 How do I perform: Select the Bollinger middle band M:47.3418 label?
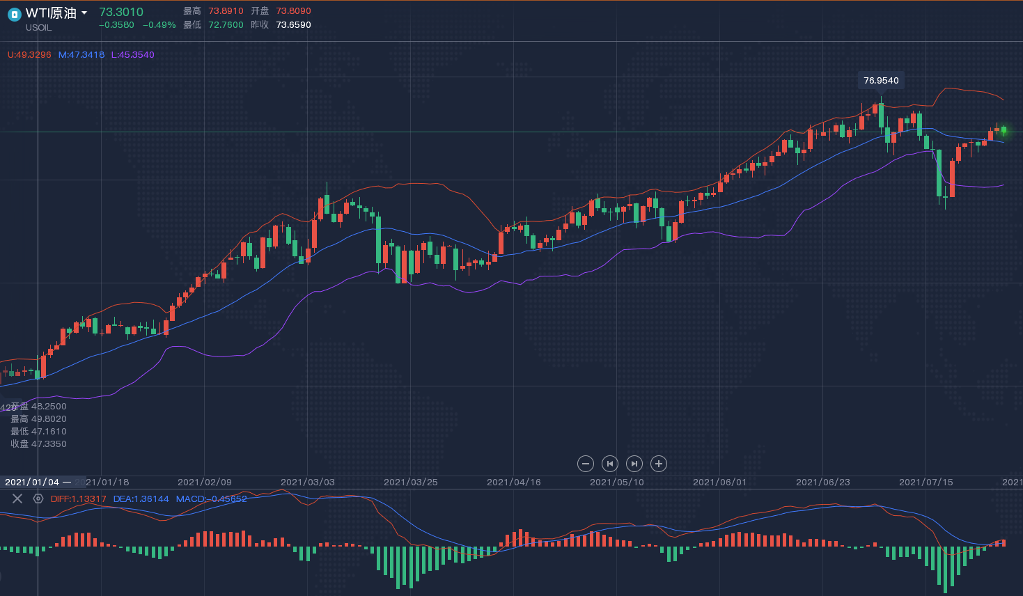(x=81, y=55)
